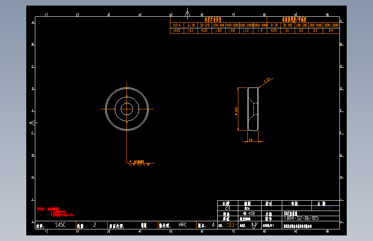
Task: Click the red technical notes text
Action: pos(55,212)
